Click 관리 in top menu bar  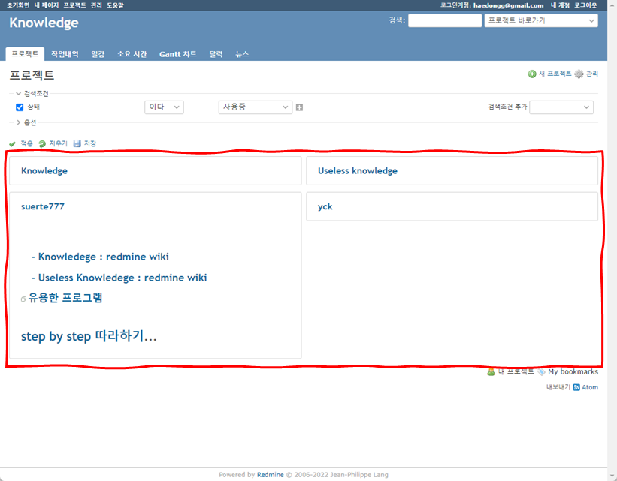coord(96,5)
